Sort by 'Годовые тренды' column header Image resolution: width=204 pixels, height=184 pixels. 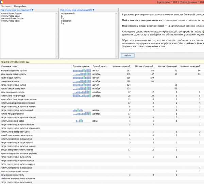tap(80, 66)
